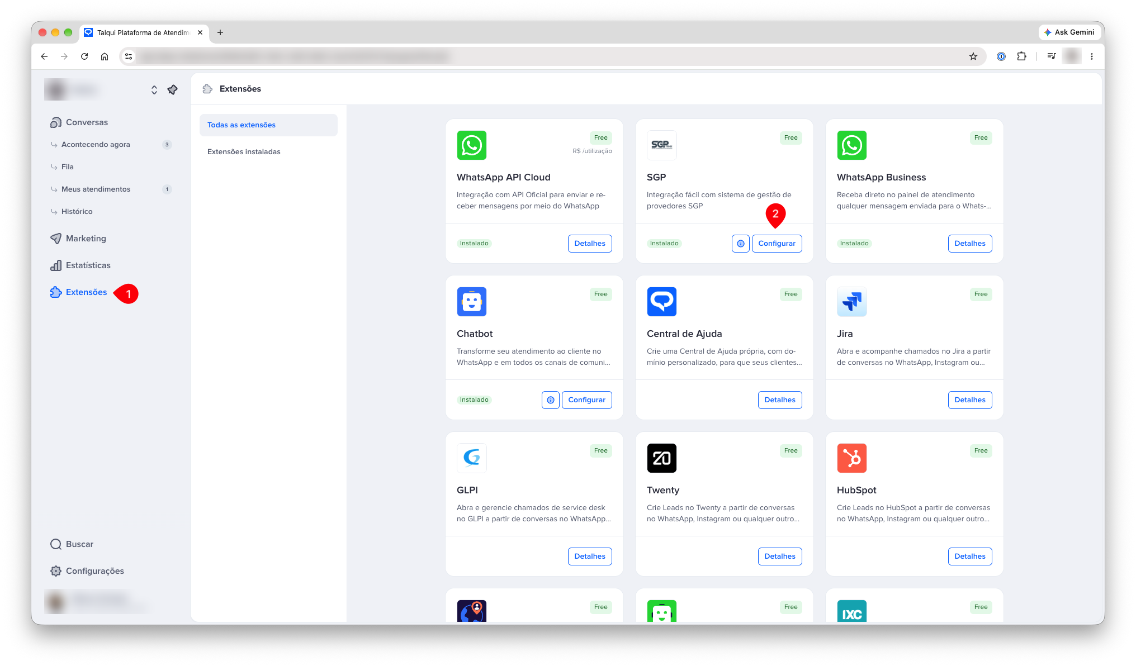This screenshot has width=1136, height=666.
Task: Bookmark page with the star icon
Action: tap(973, 56)
